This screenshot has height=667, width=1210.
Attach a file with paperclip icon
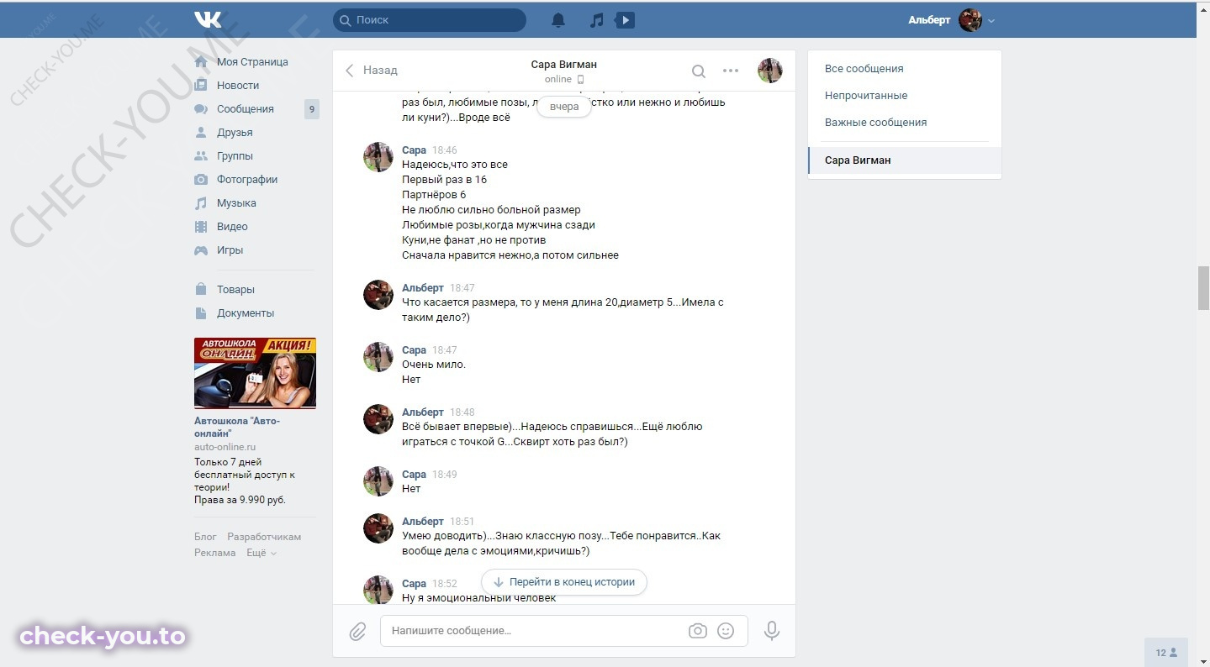click(357, 632)
